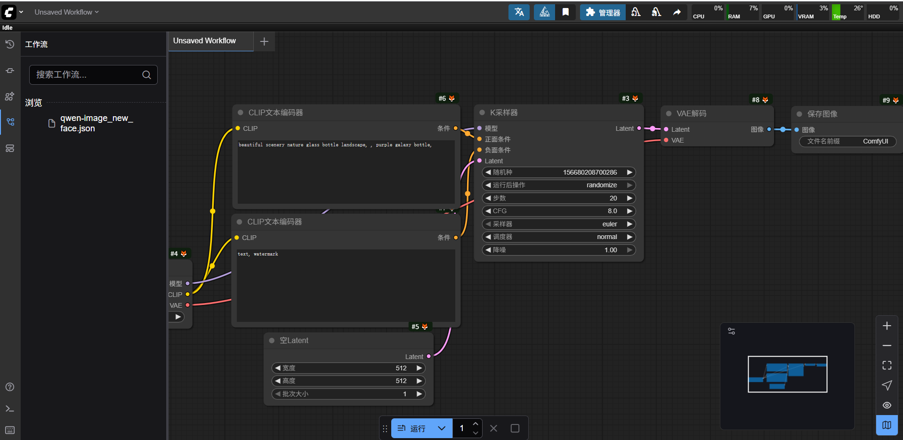Expand the Unsaved Workflow menu in top bar
The width and height of the screenshot is (903, 440).
click(x=66, y=12)
